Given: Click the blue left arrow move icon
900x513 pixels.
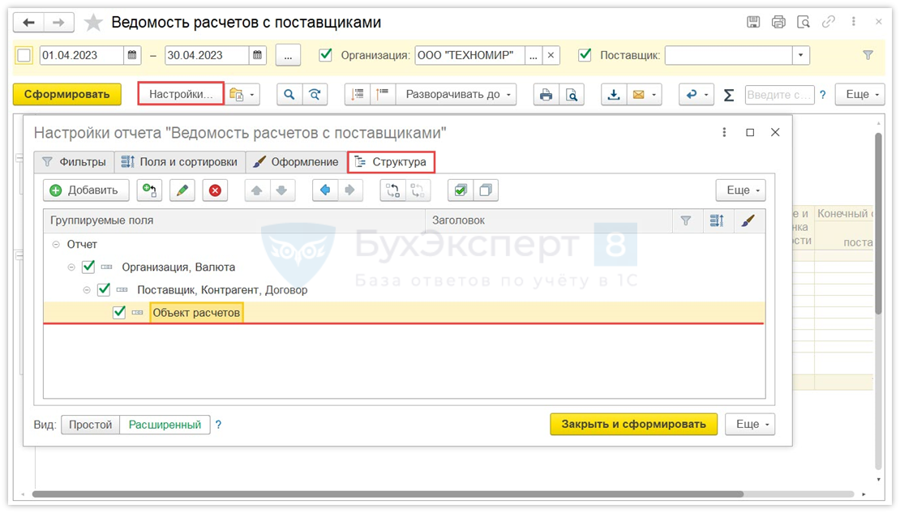Looking at the screenshot, I should (325, 190).
